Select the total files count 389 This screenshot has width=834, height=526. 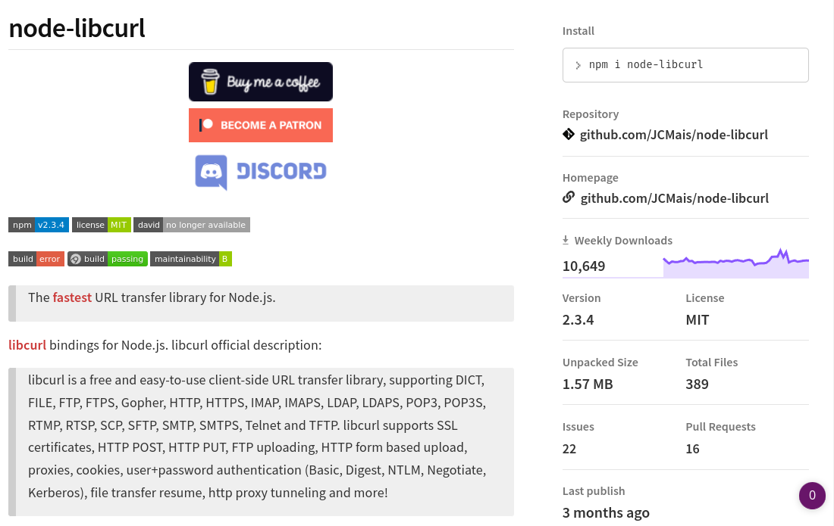click(x=697, y=384)
